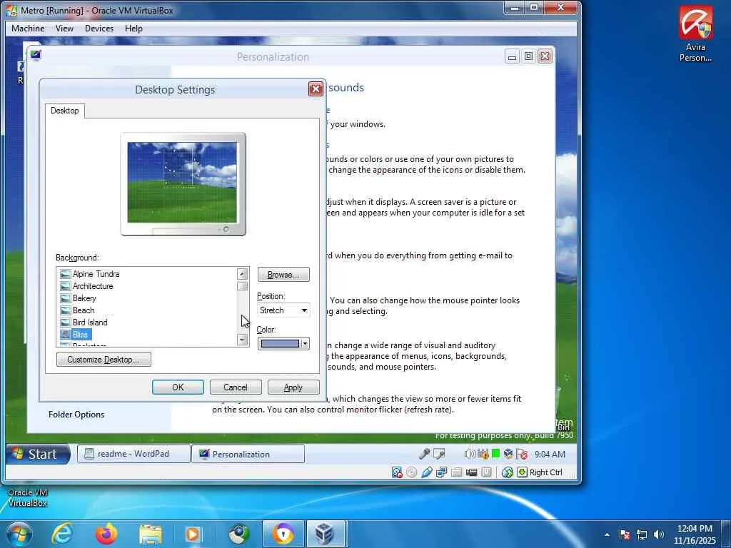Click the Customize Desktop... button
This screenshot has height=548, width=731.
tap(104, 360)
